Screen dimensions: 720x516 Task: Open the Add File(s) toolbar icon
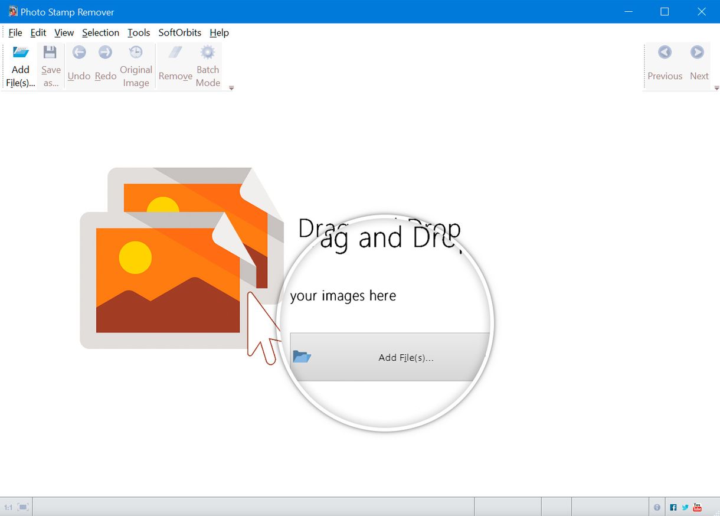[20, 65]
